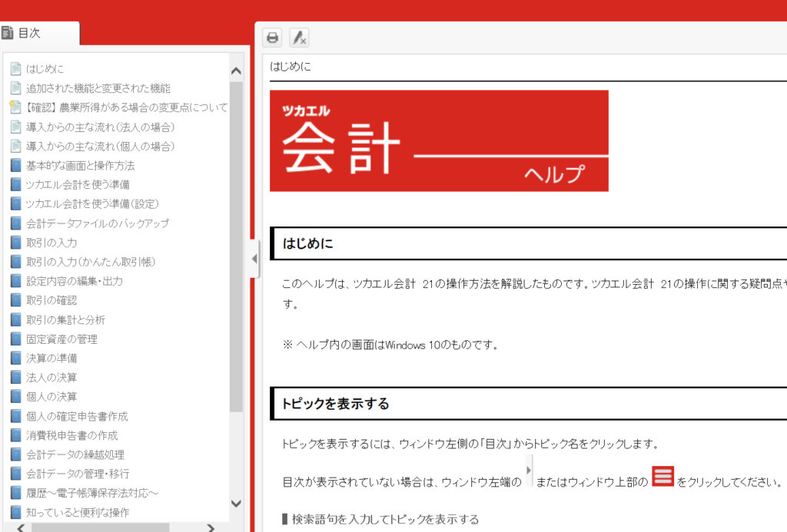Click the page icon beside はじめに in contents
The height and width of the screenshot is (532, 787).
(x=16, y=68)
